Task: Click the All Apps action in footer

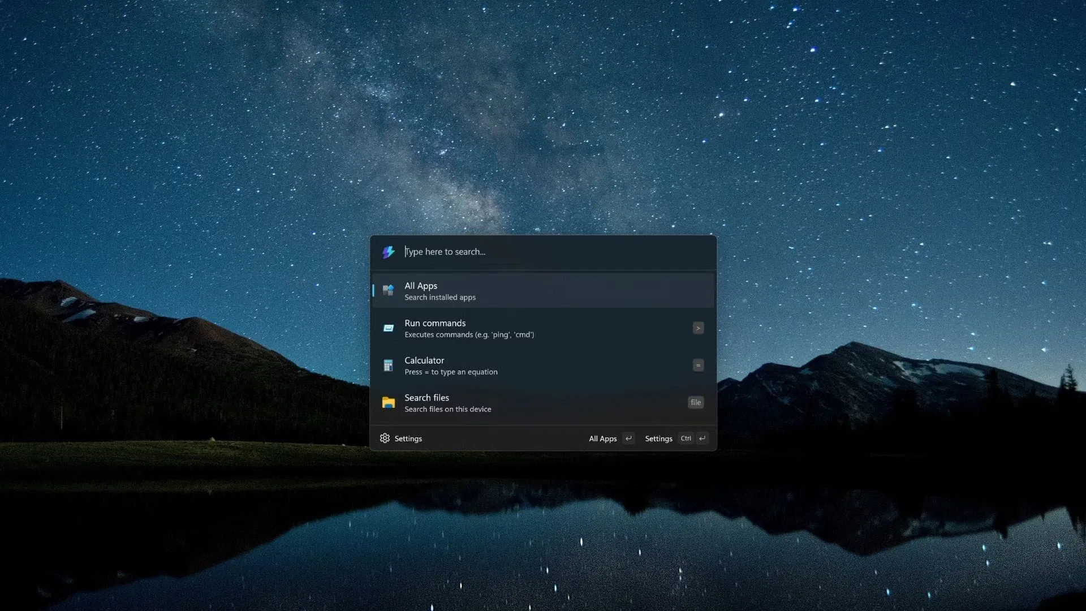Action: (x=602, y=438)
